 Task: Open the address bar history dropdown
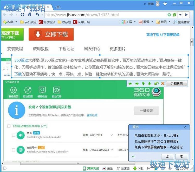coord(180,15)
